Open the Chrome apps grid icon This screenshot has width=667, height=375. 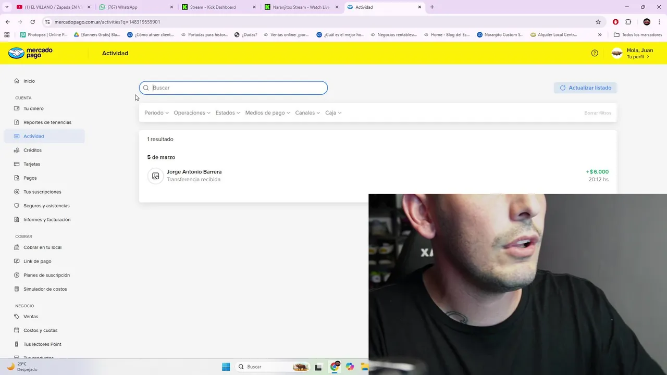tap(7, 35)
